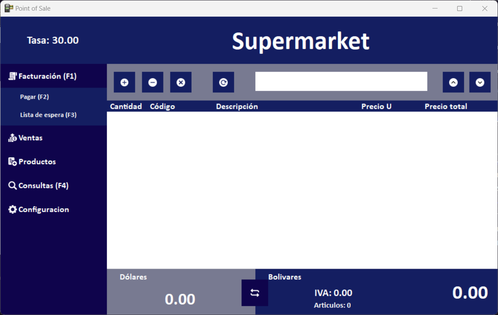Click the plus add-item icon button
Viewport: 498px width, 315px height.
[124, 82]
